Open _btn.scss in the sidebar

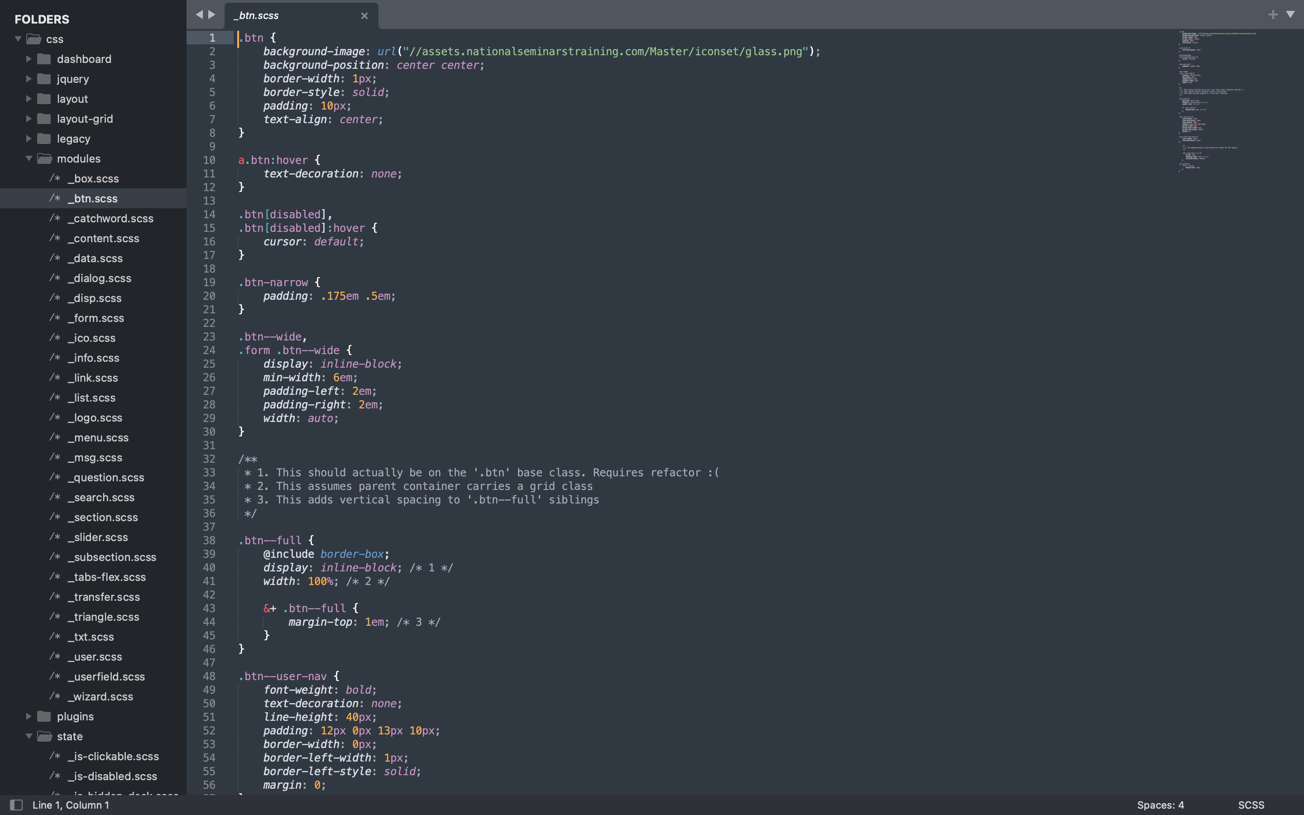pyautogui.click(x=93, y=198)
